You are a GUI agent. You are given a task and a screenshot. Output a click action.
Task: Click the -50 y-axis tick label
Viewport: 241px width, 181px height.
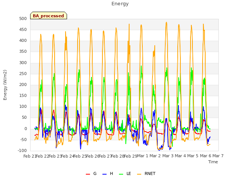[23, 140]
